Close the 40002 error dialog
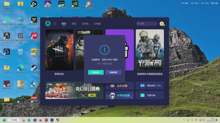 pos(123,37)
